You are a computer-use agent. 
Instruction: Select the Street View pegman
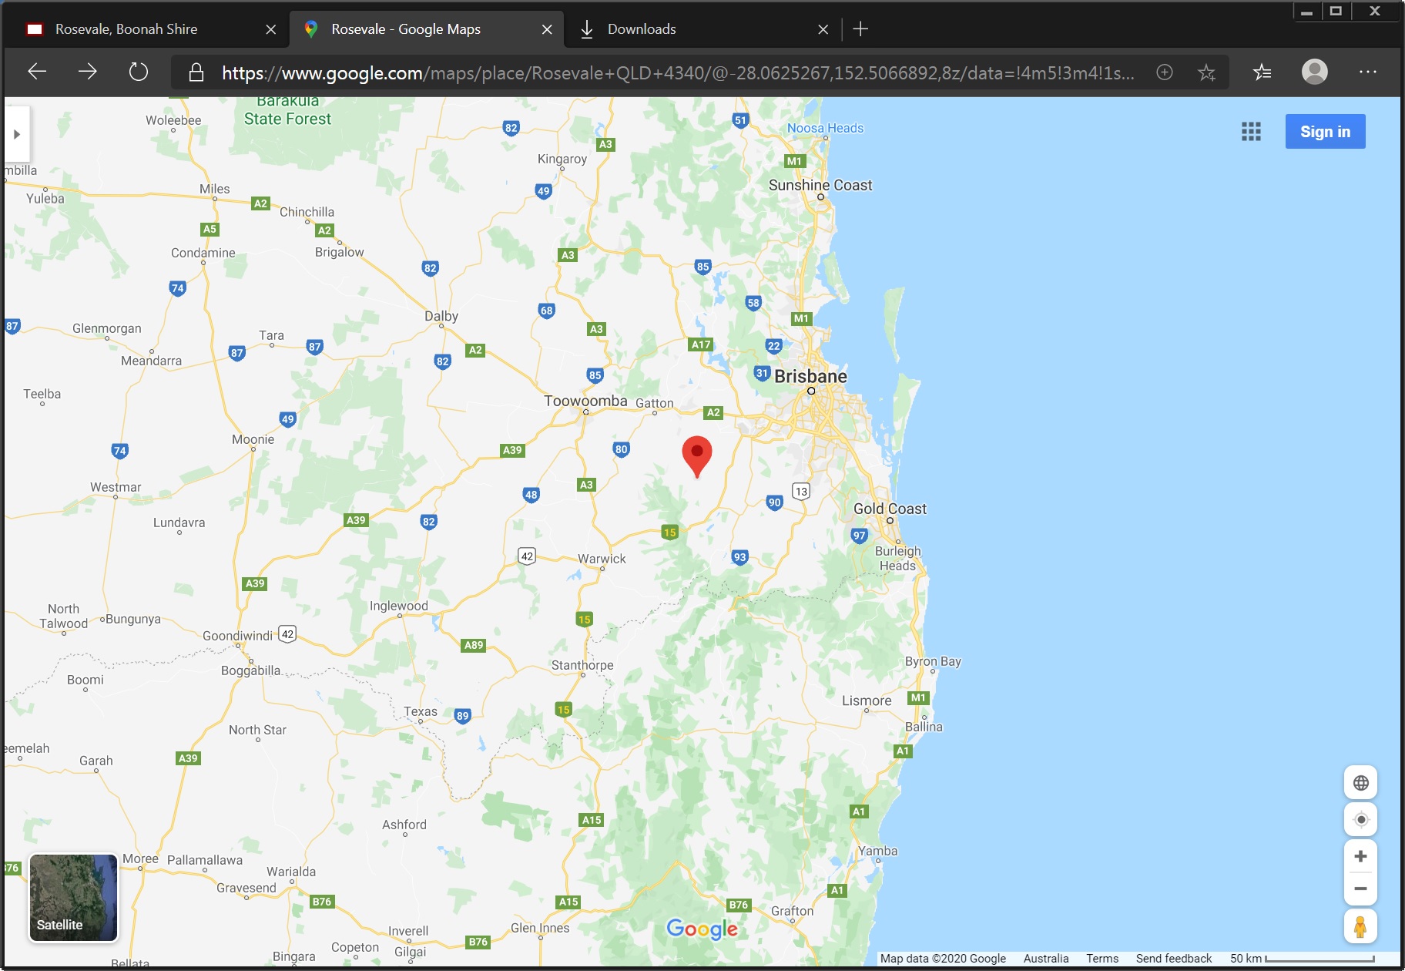1360,926
